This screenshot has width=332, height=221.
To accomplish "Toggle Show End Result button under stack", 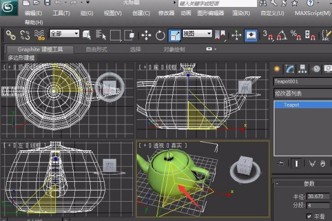I will click(297, 164).
